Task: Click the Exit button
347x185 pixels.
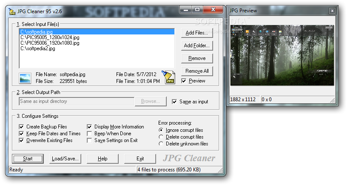Action: tap(140, 159)
